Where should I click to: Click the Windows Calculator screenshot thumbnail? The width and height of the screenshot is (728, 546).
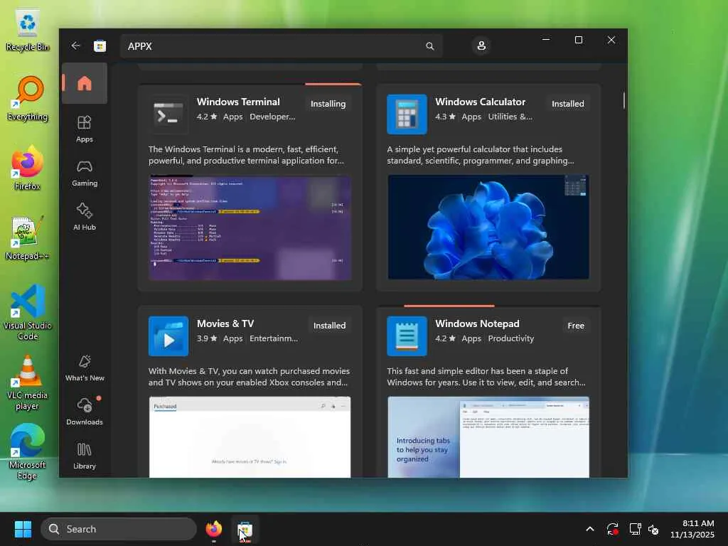click(x=488, y=227)
